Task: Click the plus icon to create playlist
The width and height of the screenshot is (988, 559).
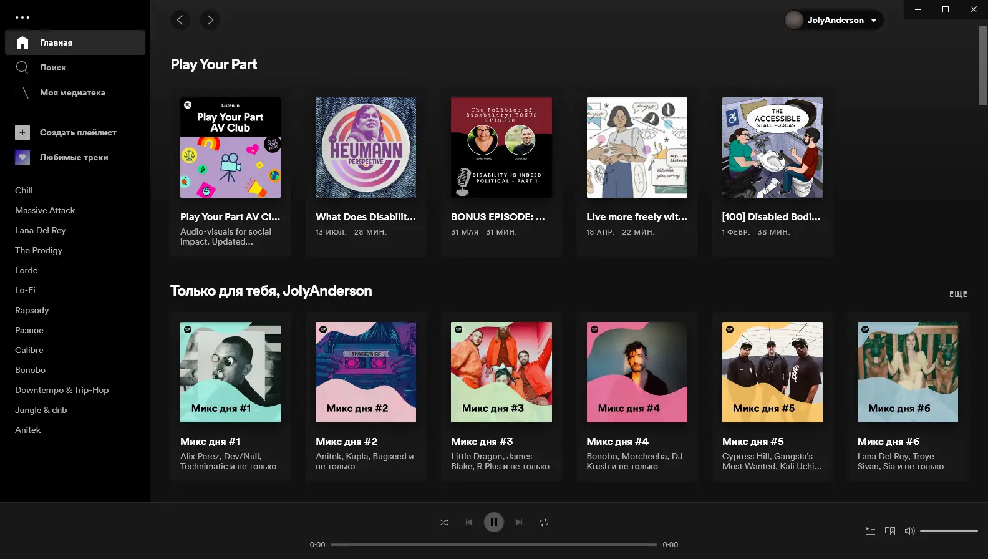Action: tap(22, 132)
